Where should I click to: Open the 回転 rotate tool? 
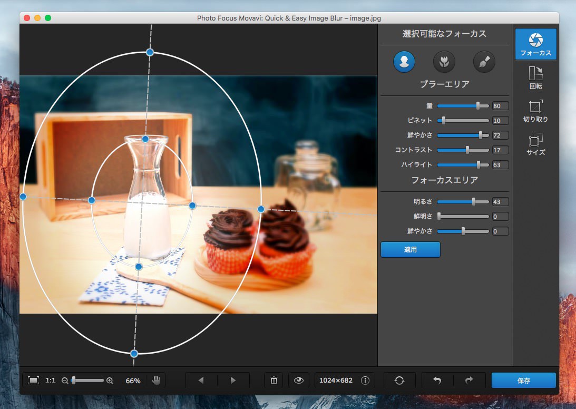tap(535, 77)
